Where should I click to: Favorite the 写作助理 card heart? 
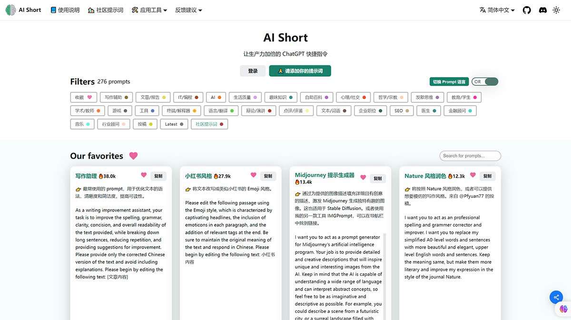(x=144, y=175)
